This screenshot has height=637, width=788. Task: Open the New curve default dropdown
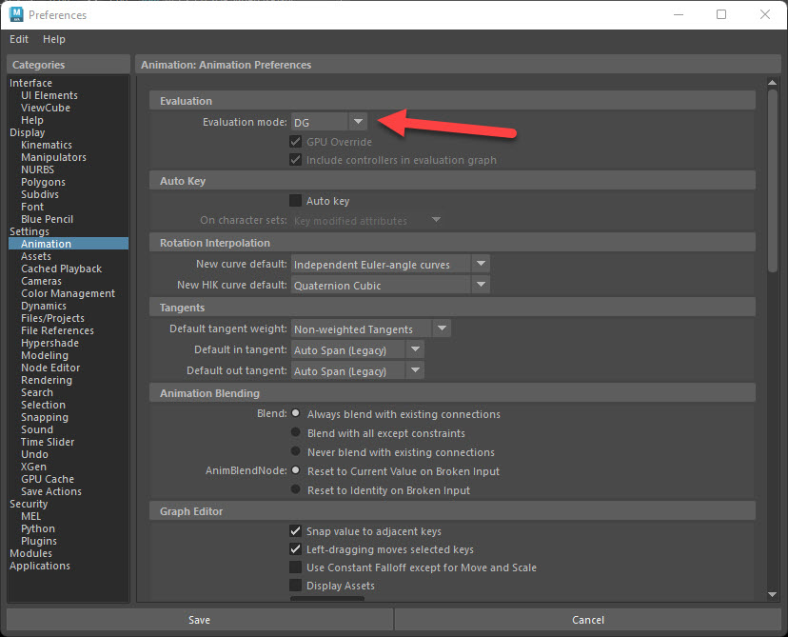(x=481, y=264)
